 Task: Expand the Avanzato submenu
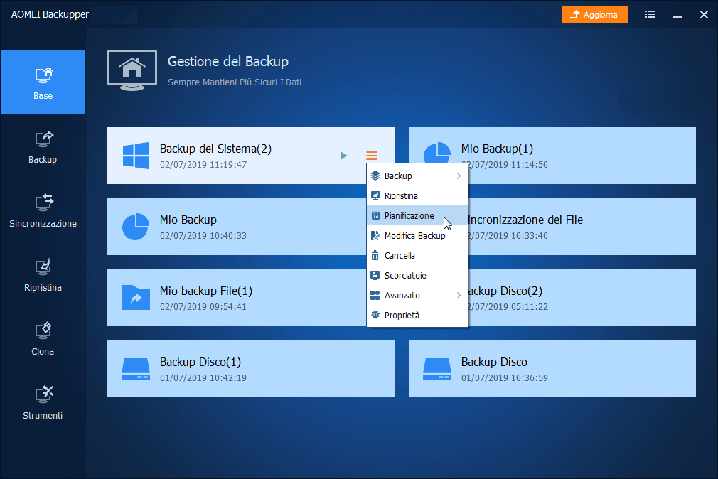417,295
